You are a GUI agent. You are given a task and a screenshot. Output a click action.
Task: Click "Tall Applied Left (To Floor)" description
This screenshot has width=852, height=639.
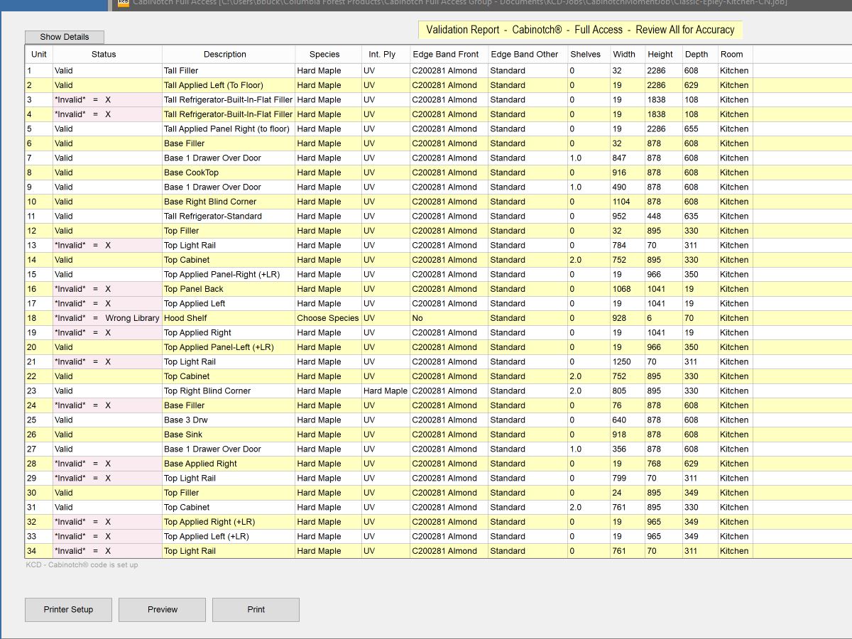pyautogui.click(x=229, y=85)
